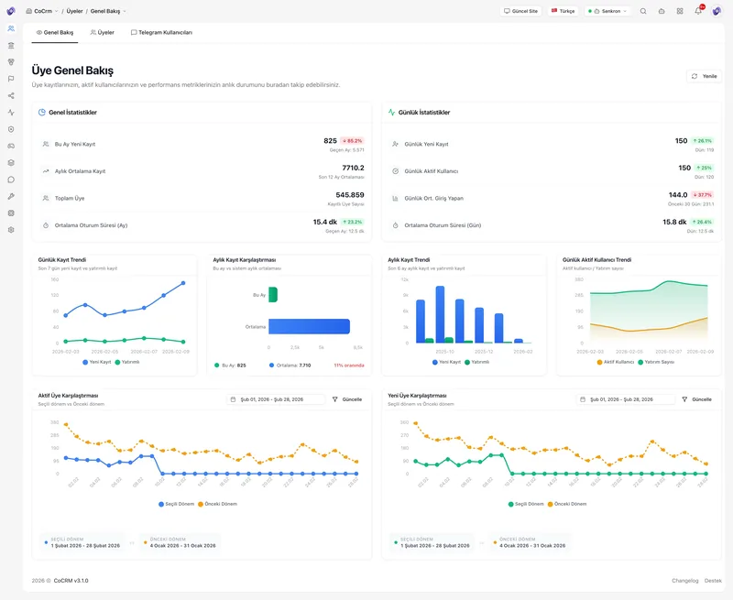Open the notifications bell
733x600 pixels.
click(698, 11)
